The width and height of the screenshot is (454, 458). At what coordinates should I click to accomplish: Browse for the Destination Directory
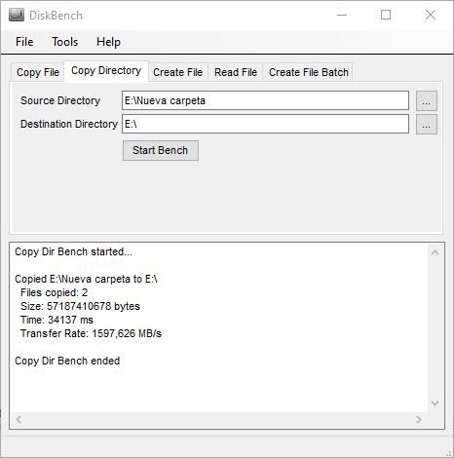[427, 124]
